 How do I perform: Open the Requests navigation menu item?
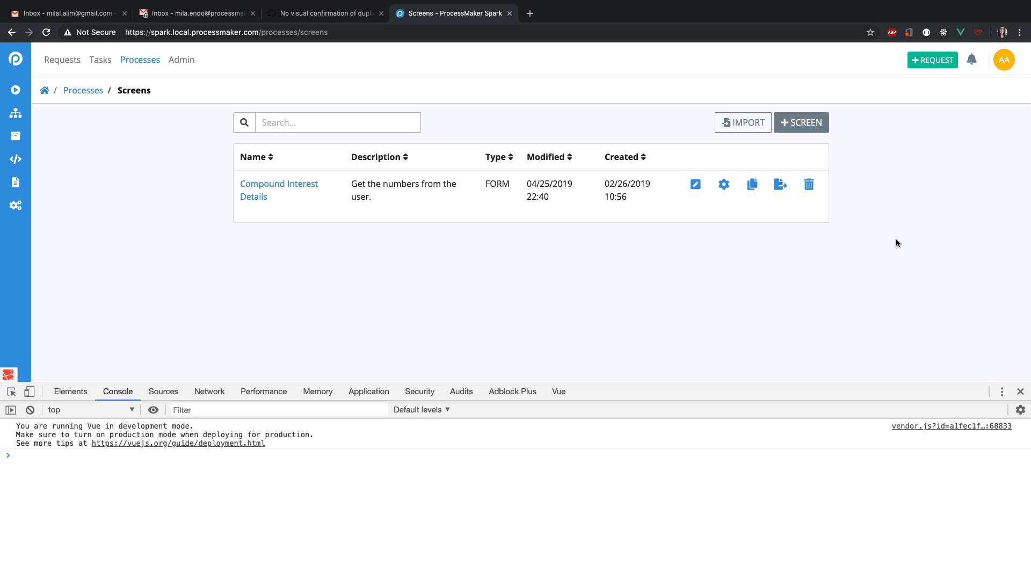pos(62,60)
